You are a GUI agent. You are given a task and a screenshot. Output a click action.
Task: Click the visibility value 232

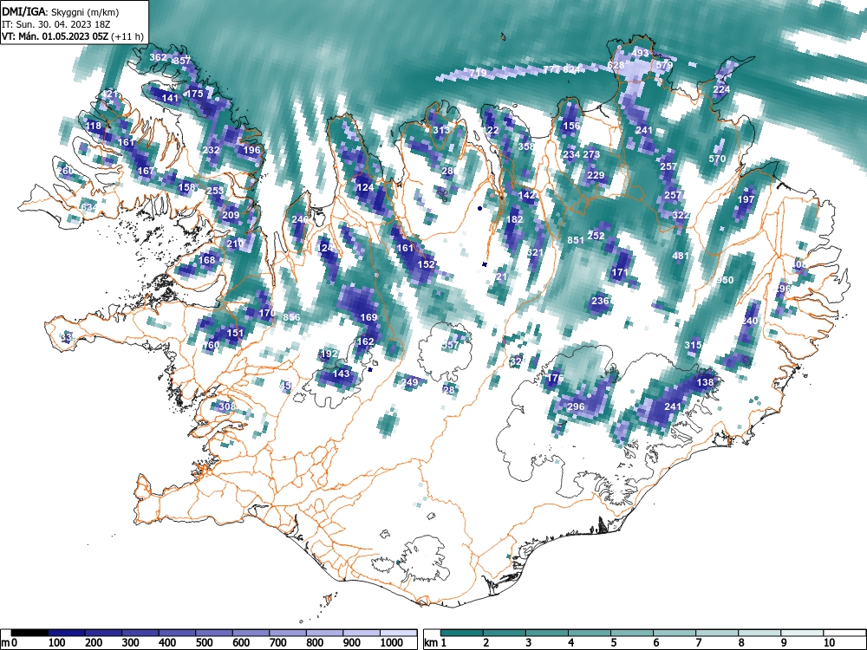click(x=212, y=150)
